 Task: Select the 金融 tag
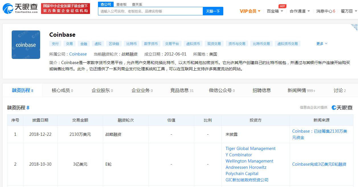click(84, 44)
